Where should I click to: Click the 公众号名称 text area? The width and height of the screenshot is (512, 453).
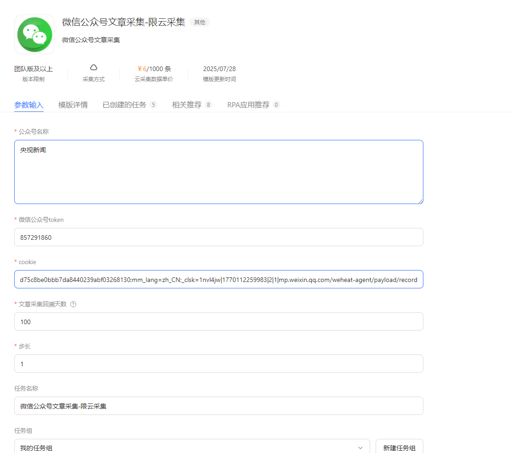[x=219, y=172]
